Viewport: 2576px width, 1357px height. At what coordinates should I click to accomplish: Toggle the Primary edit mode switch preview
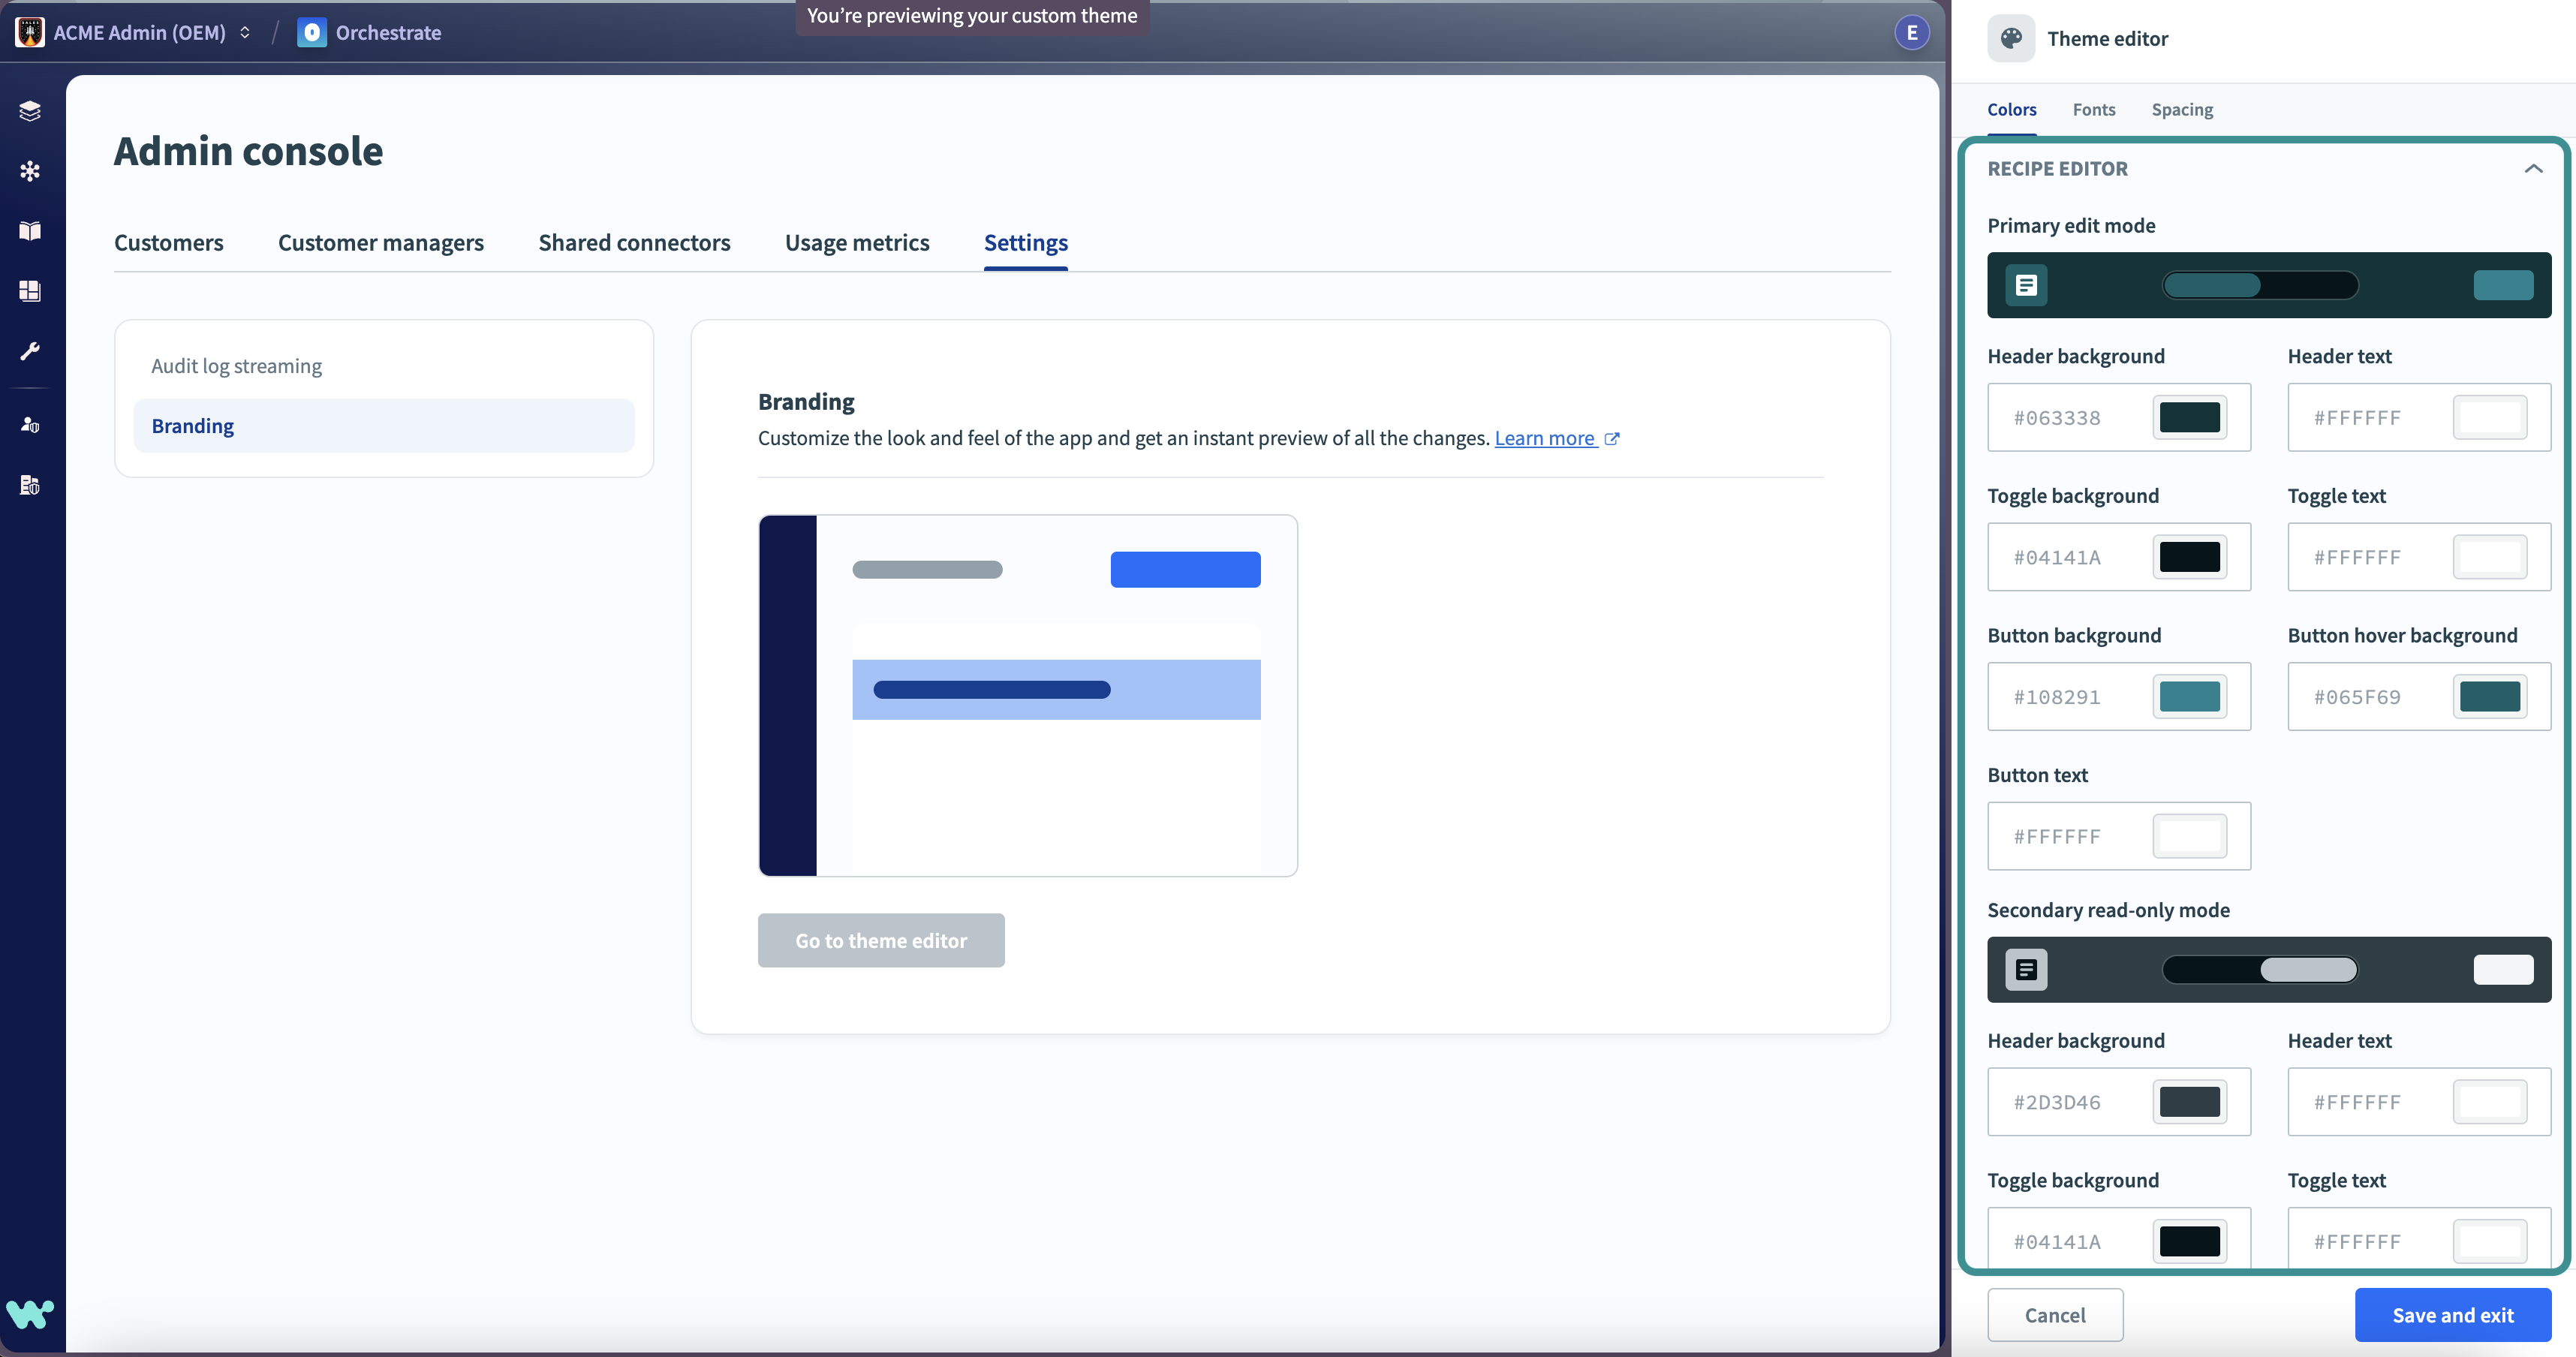pyautogui.click(x=2259, y=285)
